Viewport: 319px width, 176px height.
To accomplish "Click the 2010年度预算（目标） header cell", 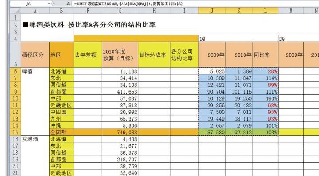I will click(x=120, y=55).
